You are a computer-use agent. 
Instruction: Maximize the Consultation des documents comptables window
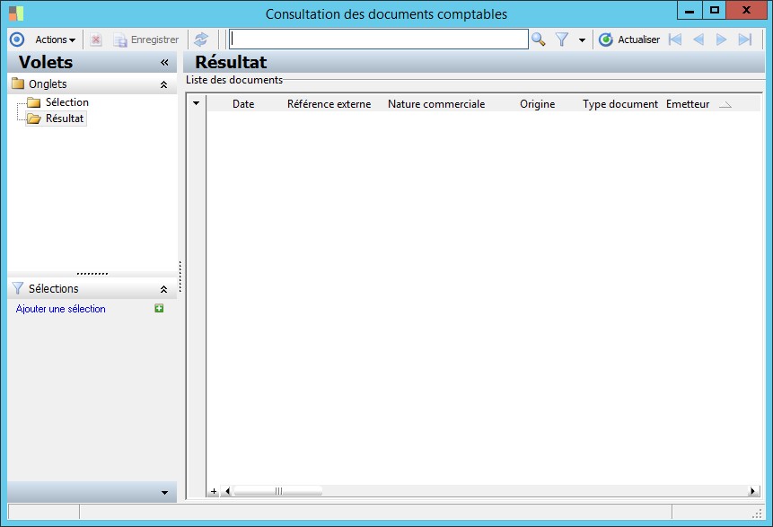tap(715, 11)
